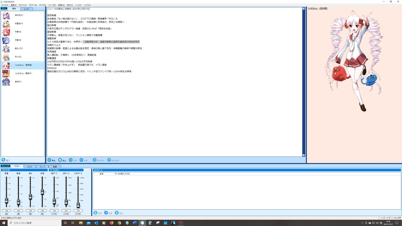The width and height of the screenshot is (402, 226).
Task: Click the 文末ポーズ sentence-end pause slider handle
Action: (78, 205)
